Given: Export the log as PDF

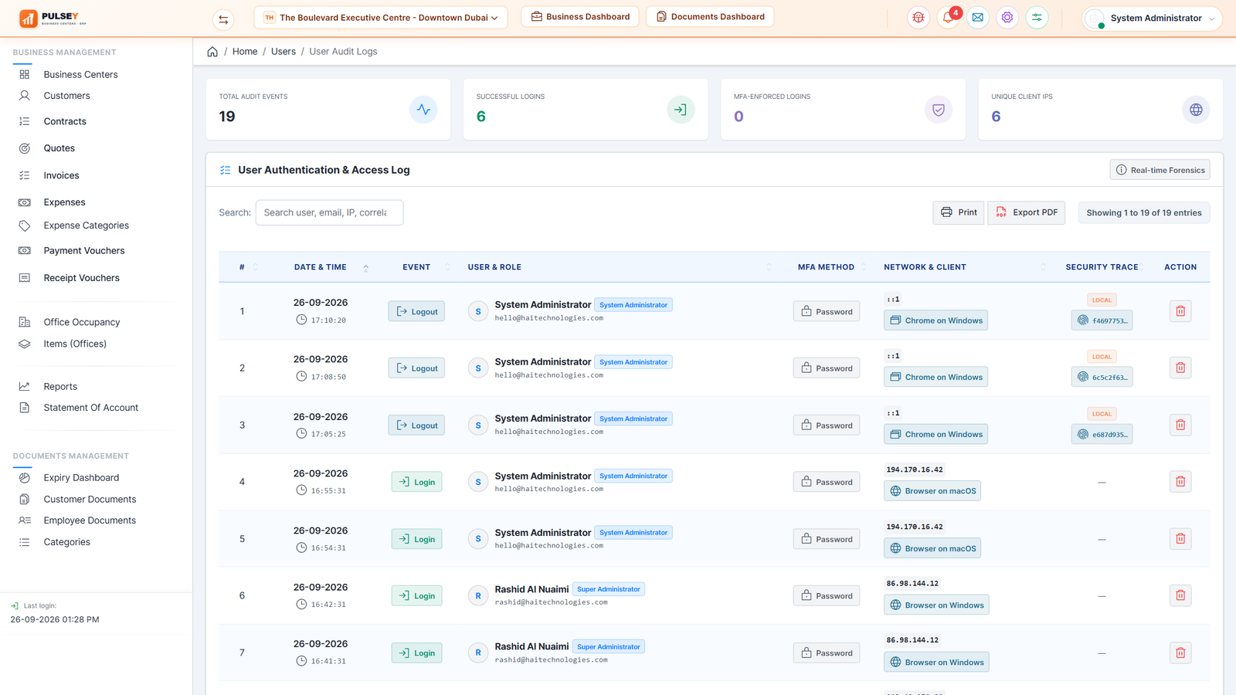Looking at the screenshot, I should tap(1027, 212).
